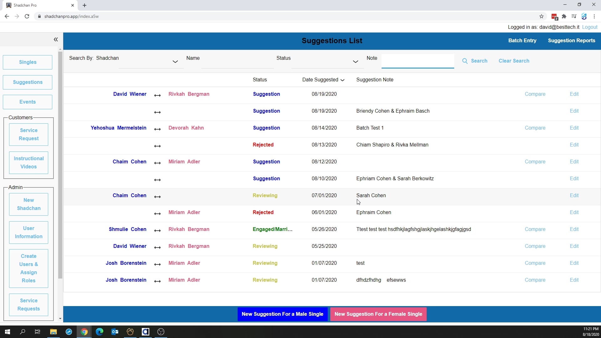601x338 pixels.
Task: Click Compare for the Shmulie Cohen row
Action: click(535, 229)
